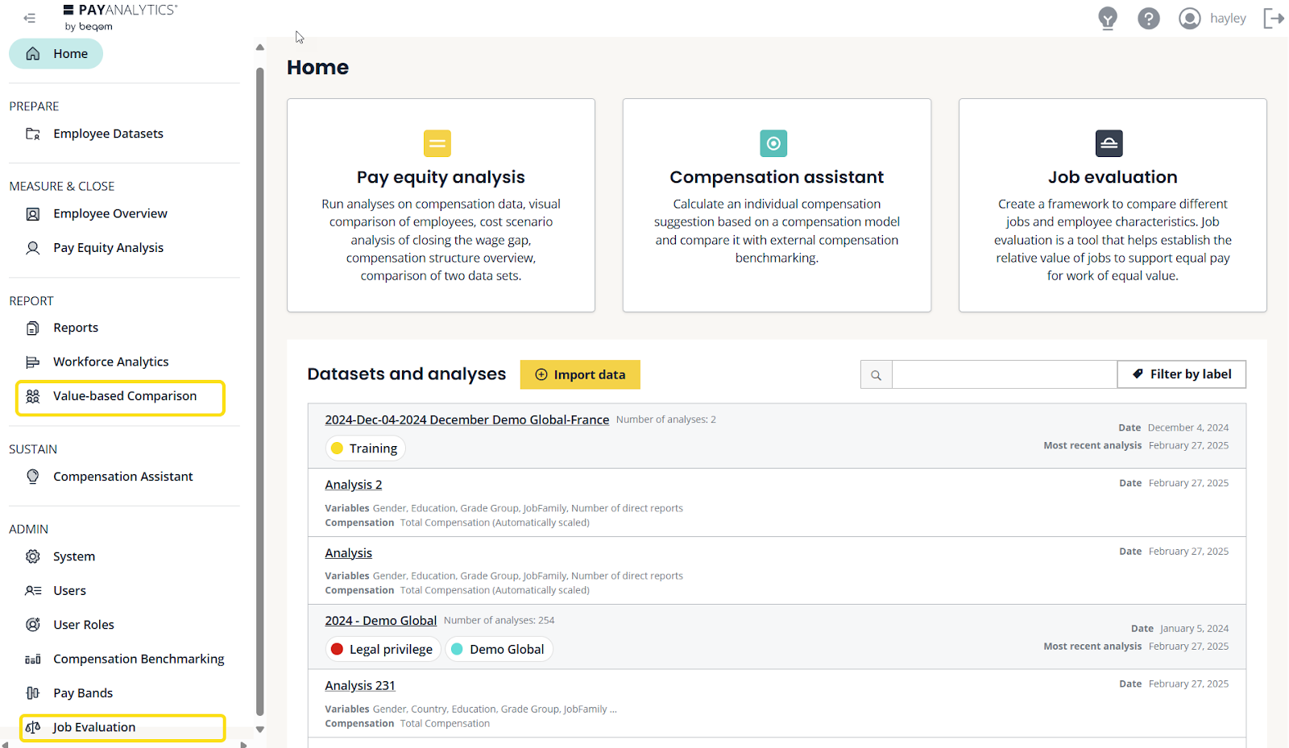Open the Filter by label dropdown
Viewport: 1289px width, 748px height.
coord(1181,374)
